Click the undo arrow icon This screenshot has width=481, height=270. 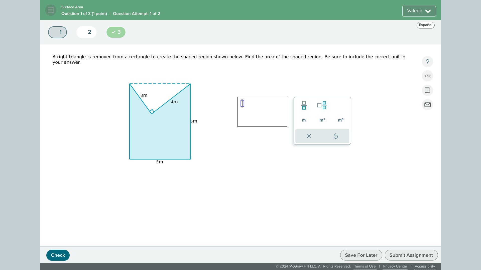pos(336,136)
